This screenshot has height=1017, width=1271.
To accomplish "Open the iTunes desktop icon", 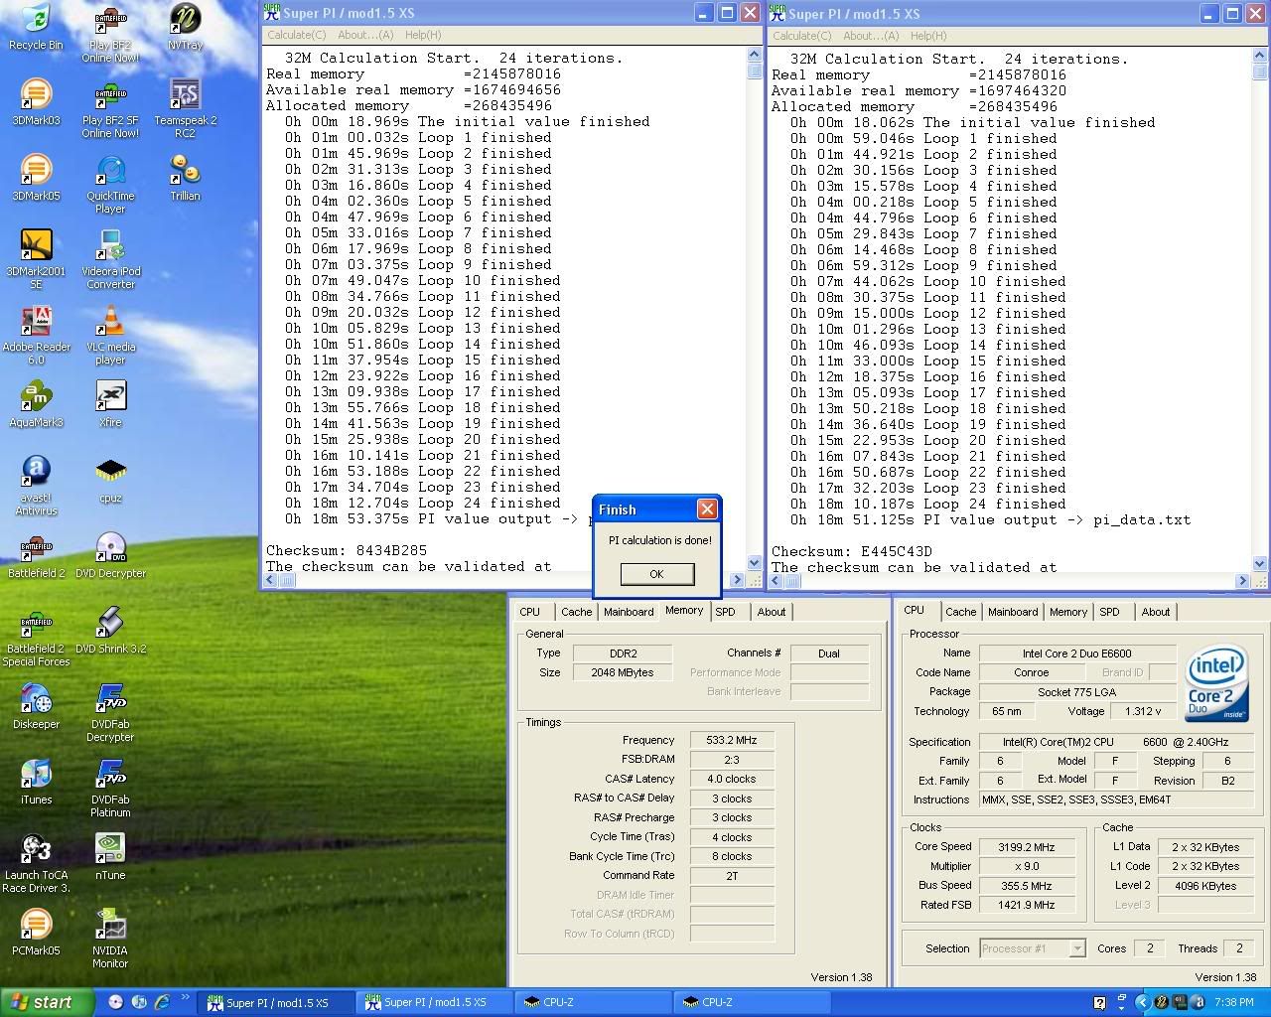I will click(36, 782).
